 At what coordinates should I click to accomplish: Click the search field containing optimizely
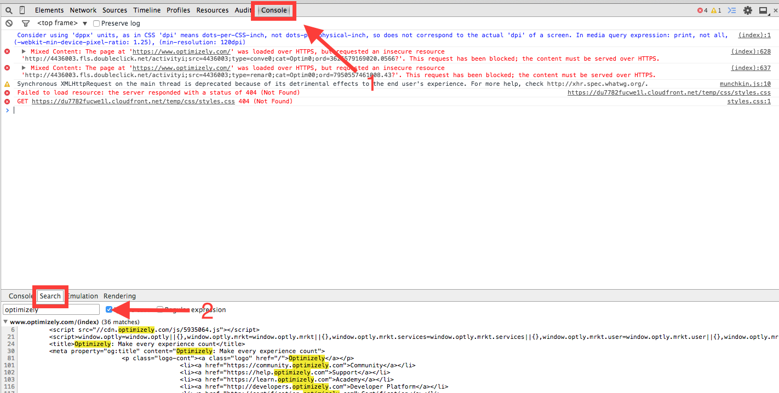pyautogui.click(x=51, y=309)
